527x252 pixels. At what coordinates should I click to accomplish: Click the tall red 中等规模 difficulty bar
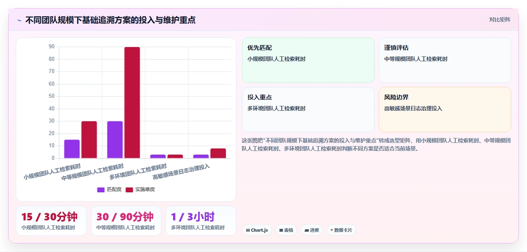(132, 103)
